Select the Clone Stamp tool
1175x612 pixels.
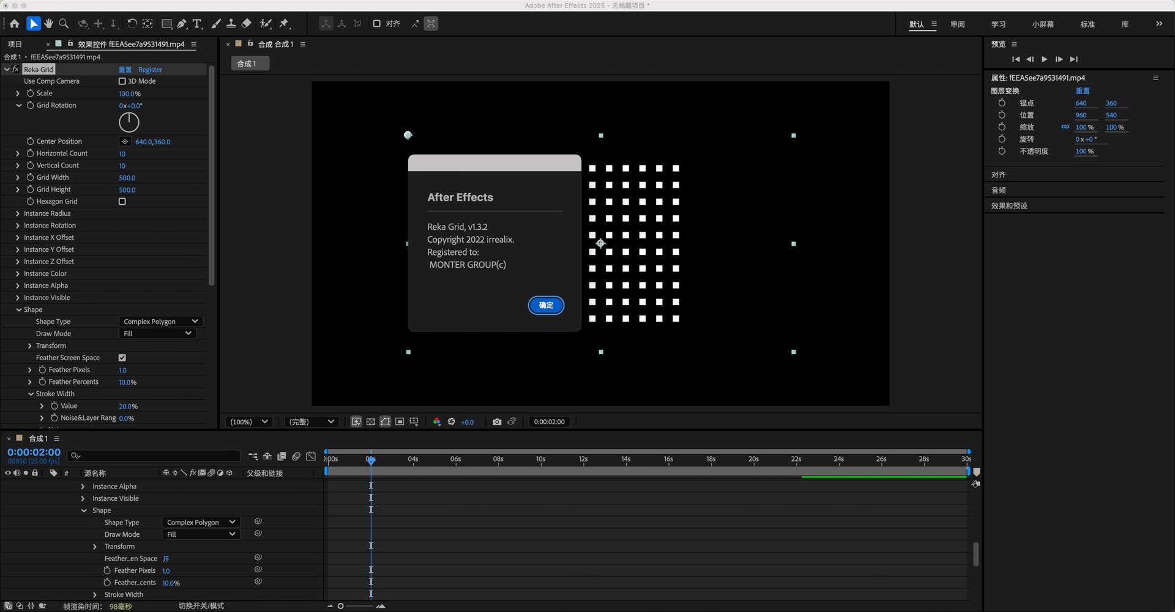(x=231, y=24)
